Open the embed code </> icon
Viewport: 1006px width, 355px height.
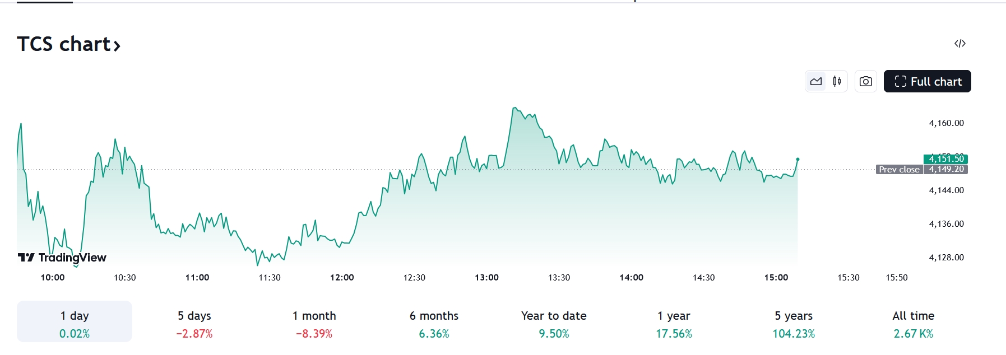point(959,43)
